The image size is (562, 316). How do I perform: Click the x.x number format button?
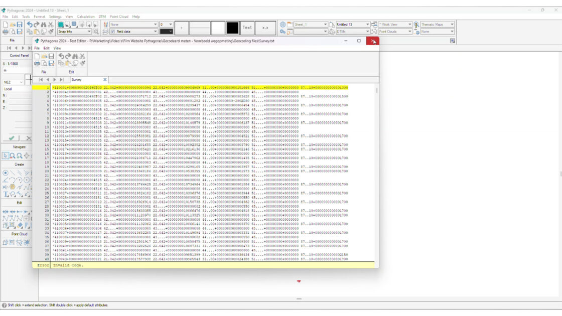point(265,28)
